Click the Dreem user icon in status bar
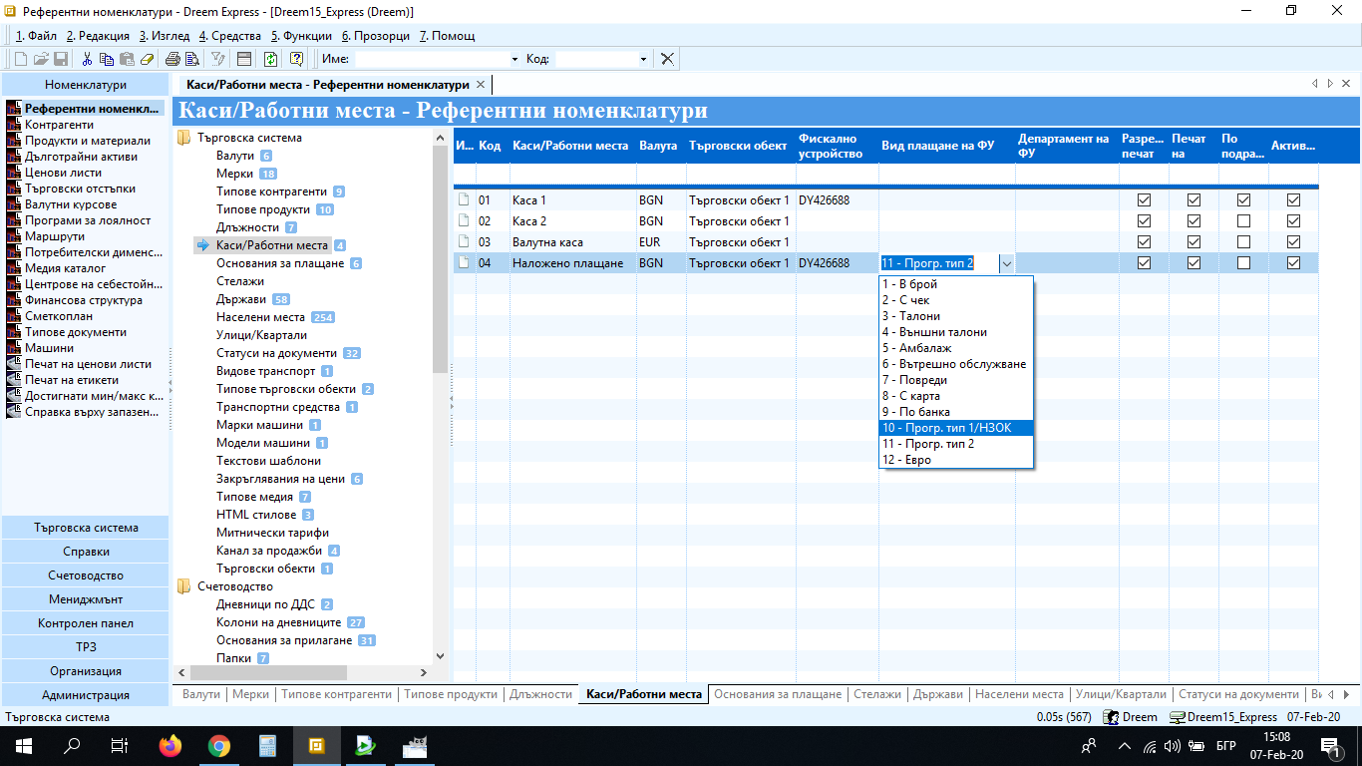The image size is (1362, 766). [x=1111, y=717]
